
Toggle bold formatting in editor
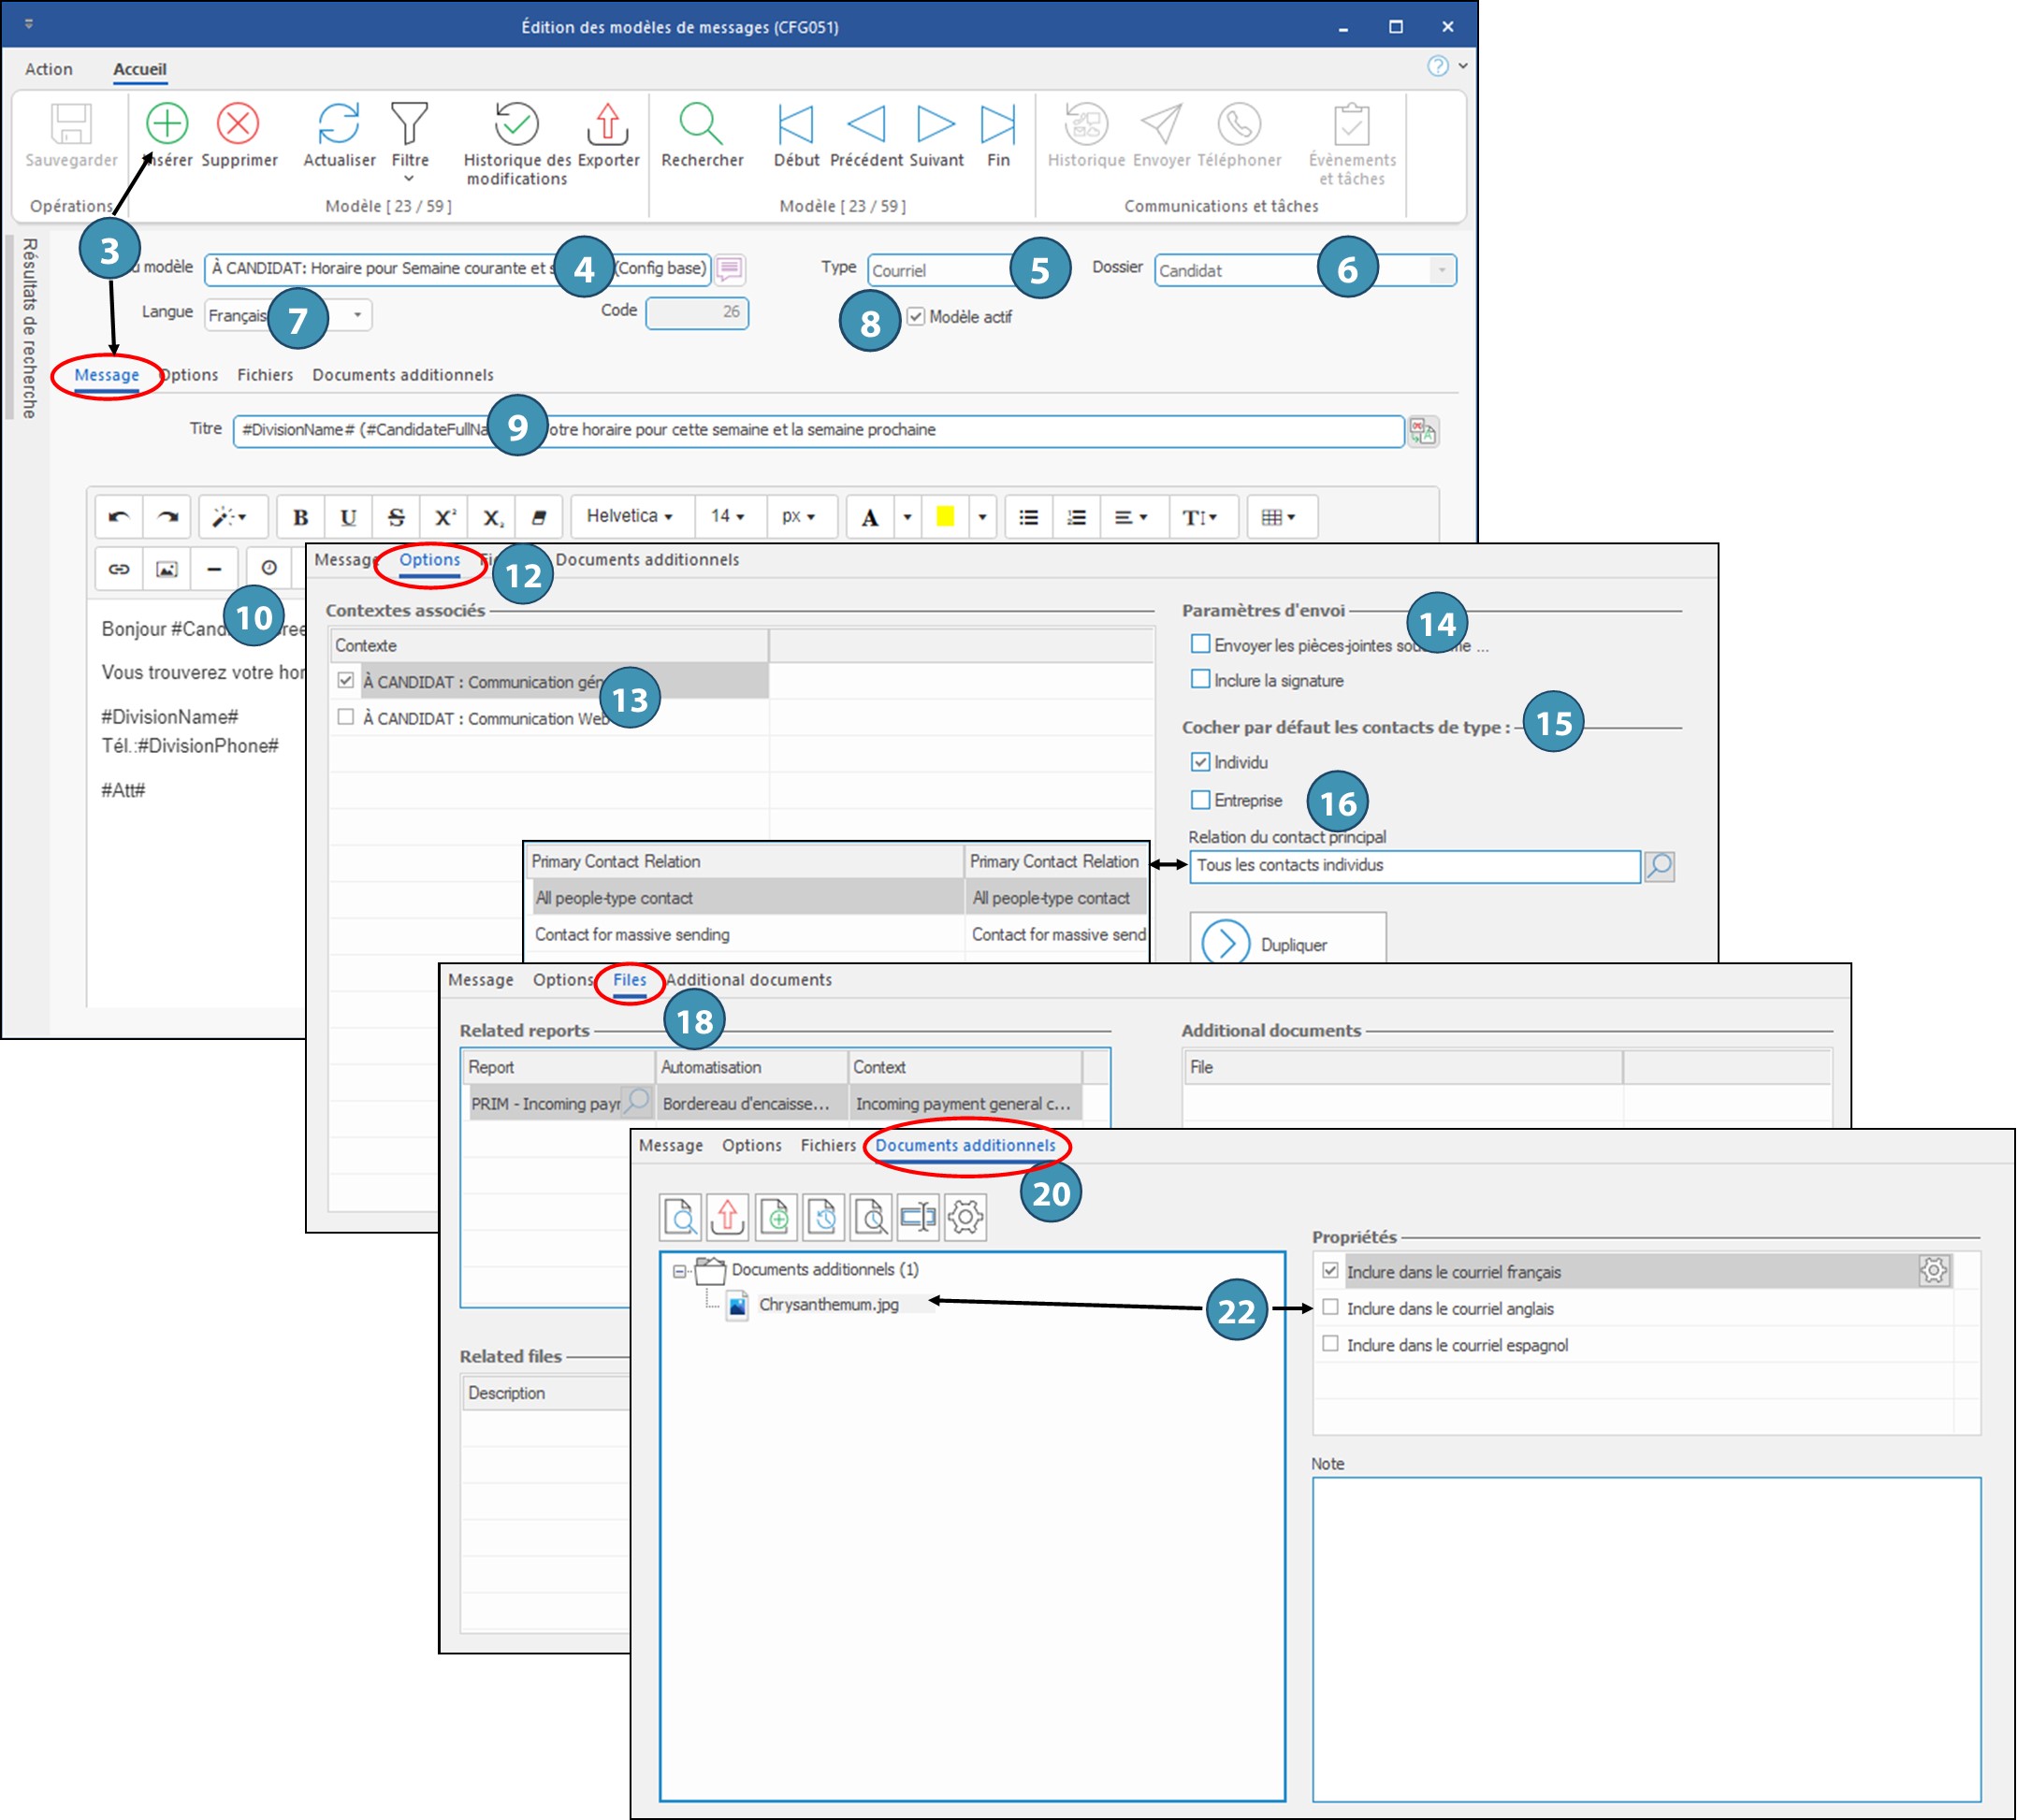point(300,517)
